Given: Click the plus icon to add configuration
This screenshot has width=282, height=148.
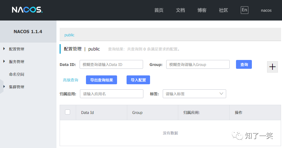Looking at the screenshot, I should (x=272, y=67).
